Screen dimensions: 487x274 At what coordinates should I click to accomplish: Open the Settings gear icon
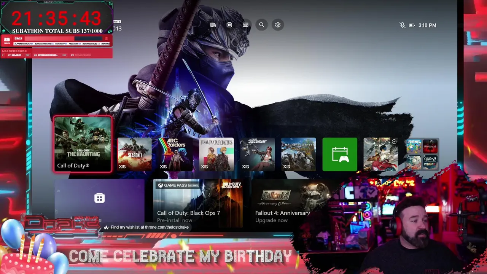pos(278,25)
